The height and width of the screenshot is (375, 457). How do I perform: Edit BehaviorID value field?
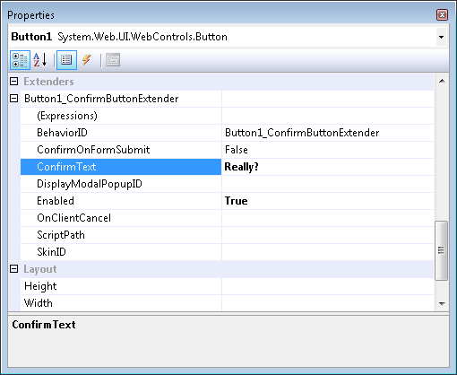coord(328,133)
